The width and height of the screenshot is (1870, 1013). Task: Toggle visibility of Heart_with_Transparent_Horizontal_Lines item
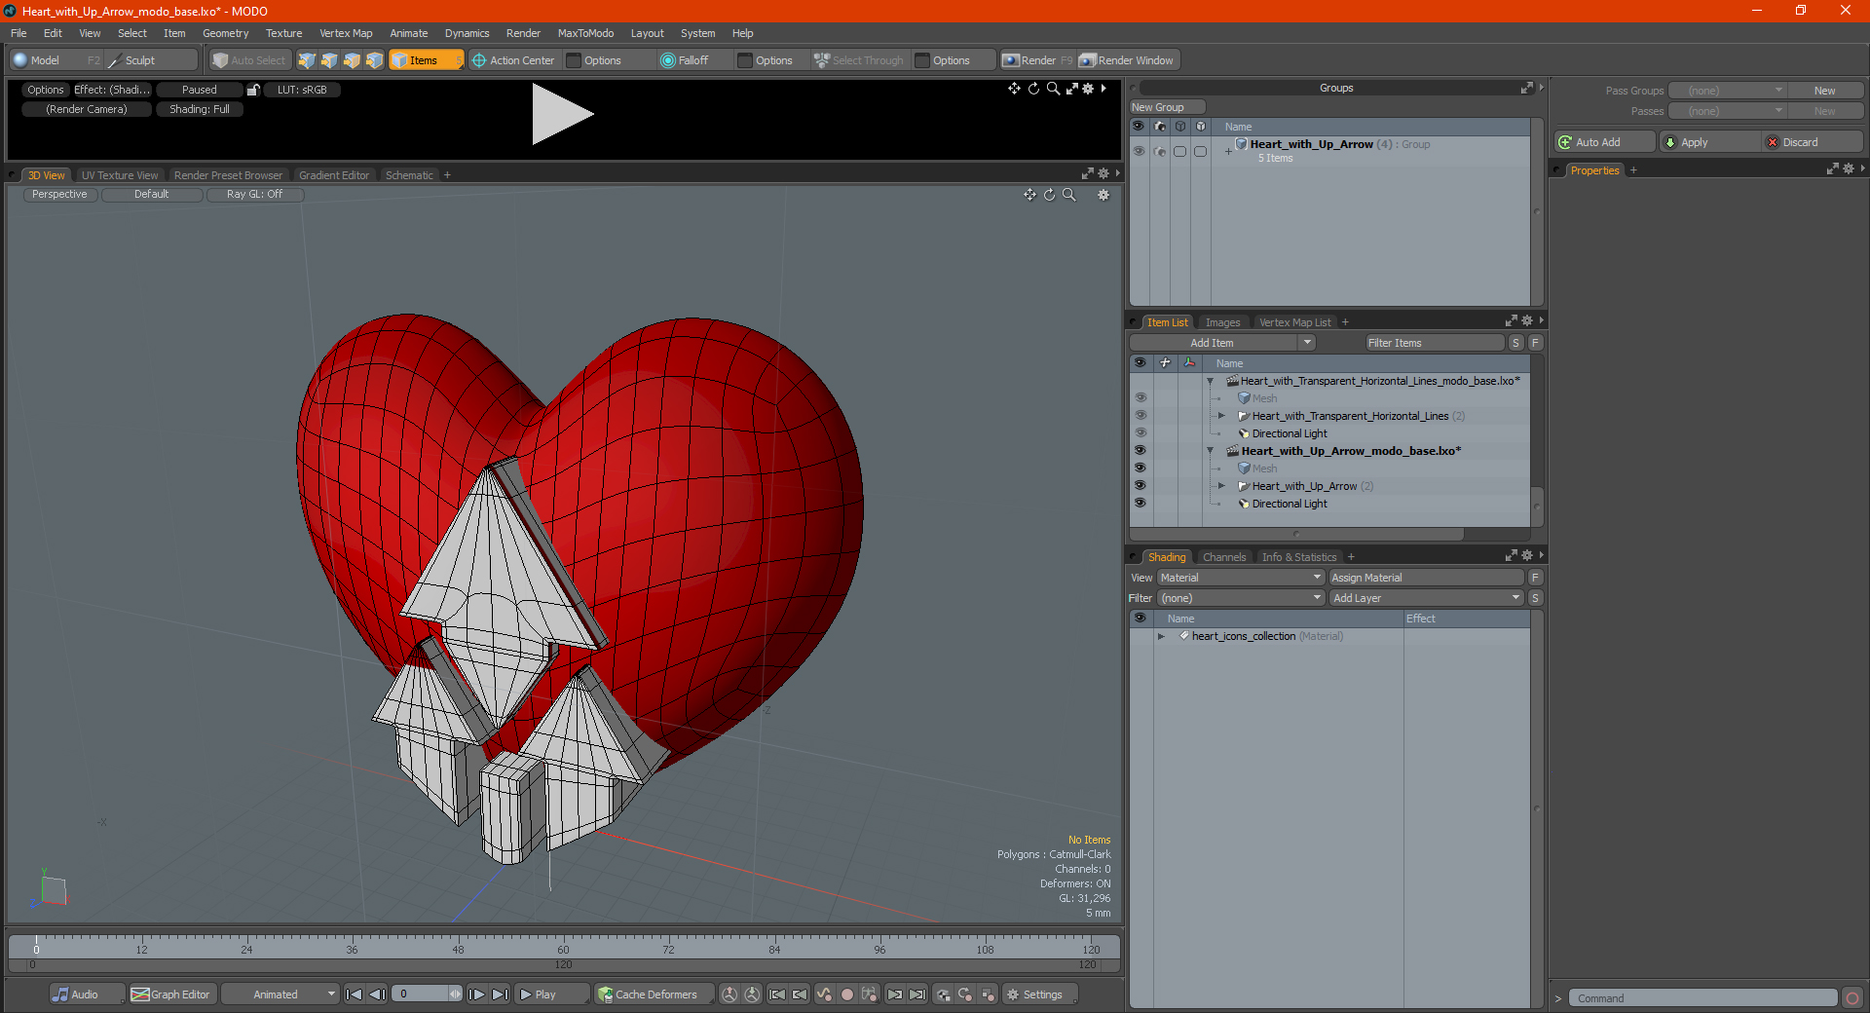point(1140,415)
